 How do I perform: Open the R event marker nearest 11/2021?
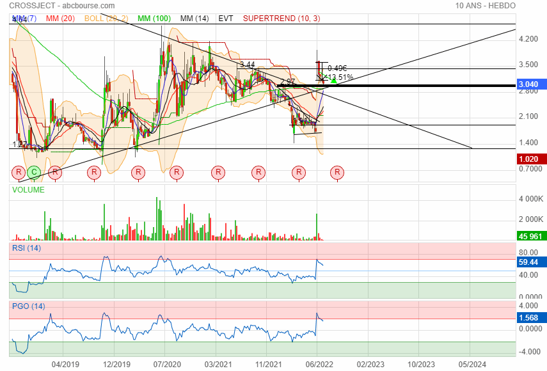point(258,172)
